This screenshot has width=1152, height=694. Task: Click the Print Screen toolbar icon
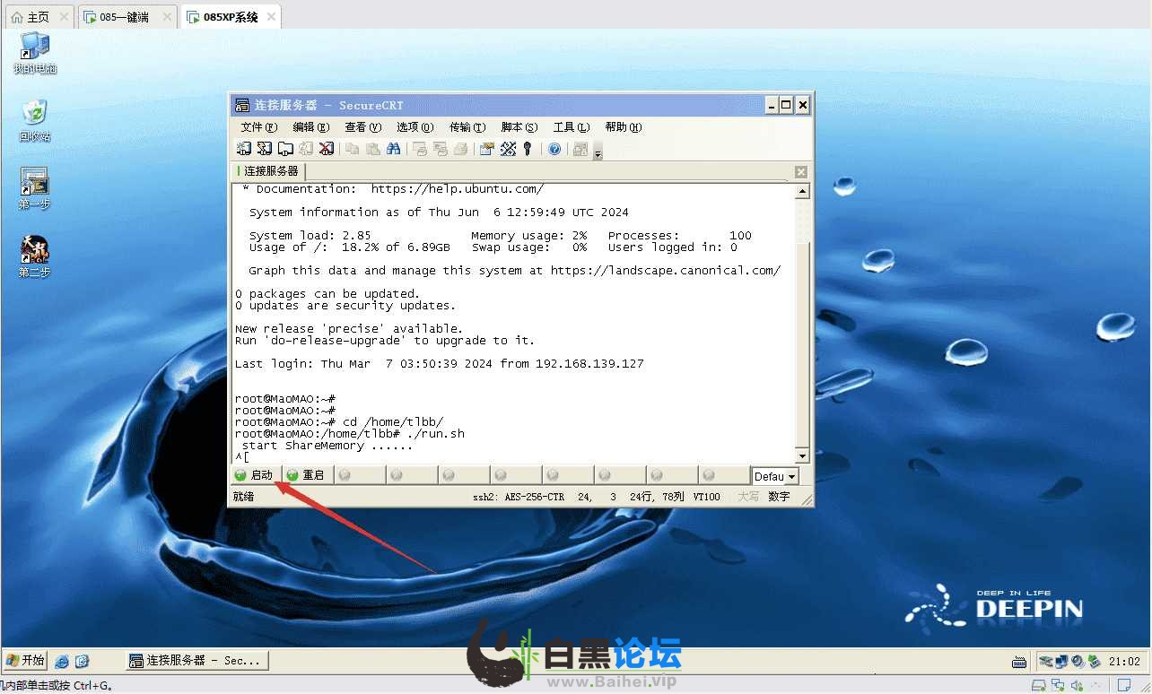point(419,149)
